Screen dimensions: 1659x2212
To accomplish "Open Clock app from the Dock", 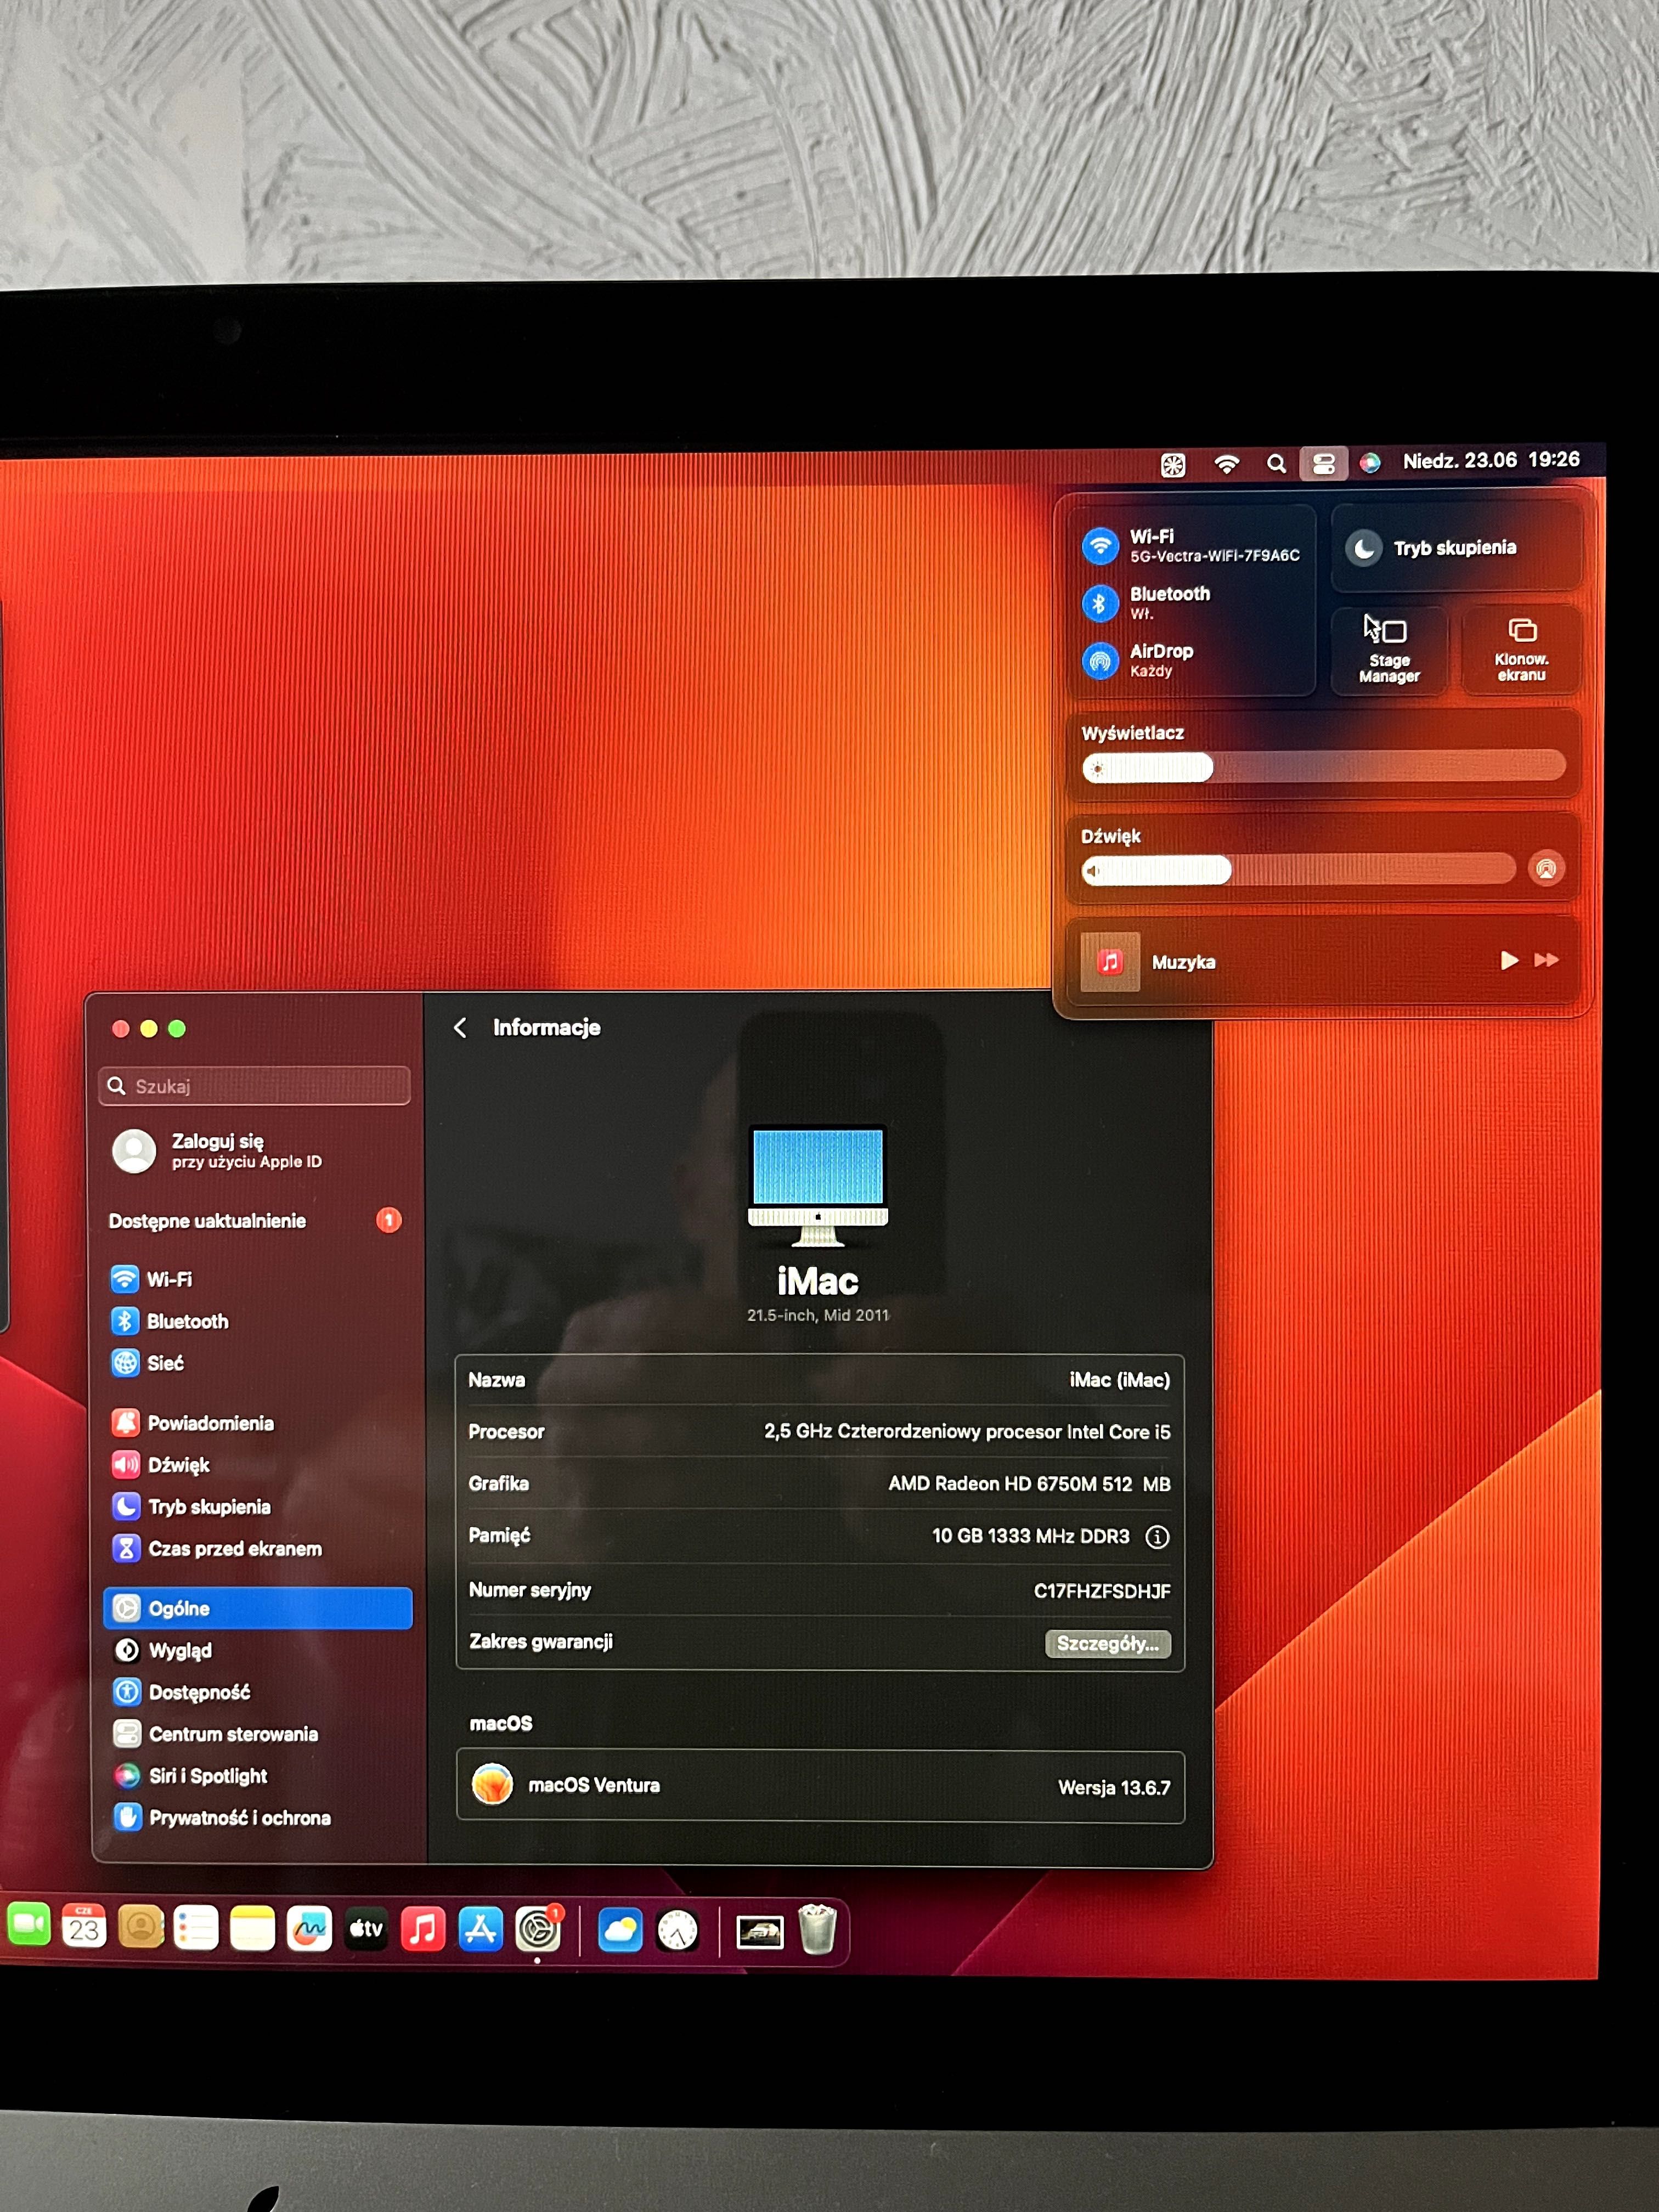I will tap(677, 1931).
